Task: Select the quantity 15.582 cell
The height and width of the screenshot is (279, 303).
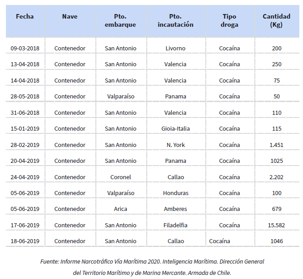Action: pyautogui.click(x=277, y=225)
